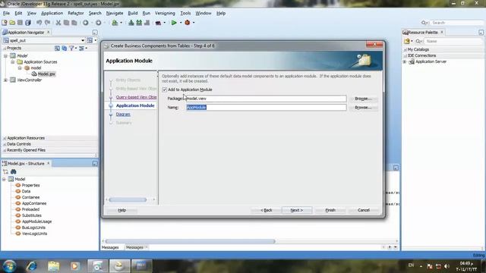Image resolution: width=486 pixels, height=273 pixels.
Task: Click the green Run toolbar icon
Action: pos(174,23)
